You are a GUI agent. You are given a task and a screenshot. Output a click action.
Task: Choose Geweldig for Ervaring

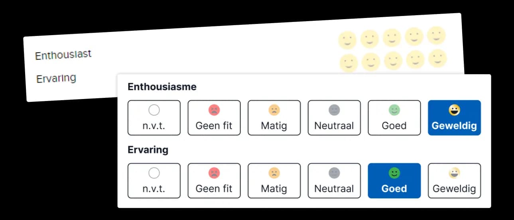[x=454, y=181]
